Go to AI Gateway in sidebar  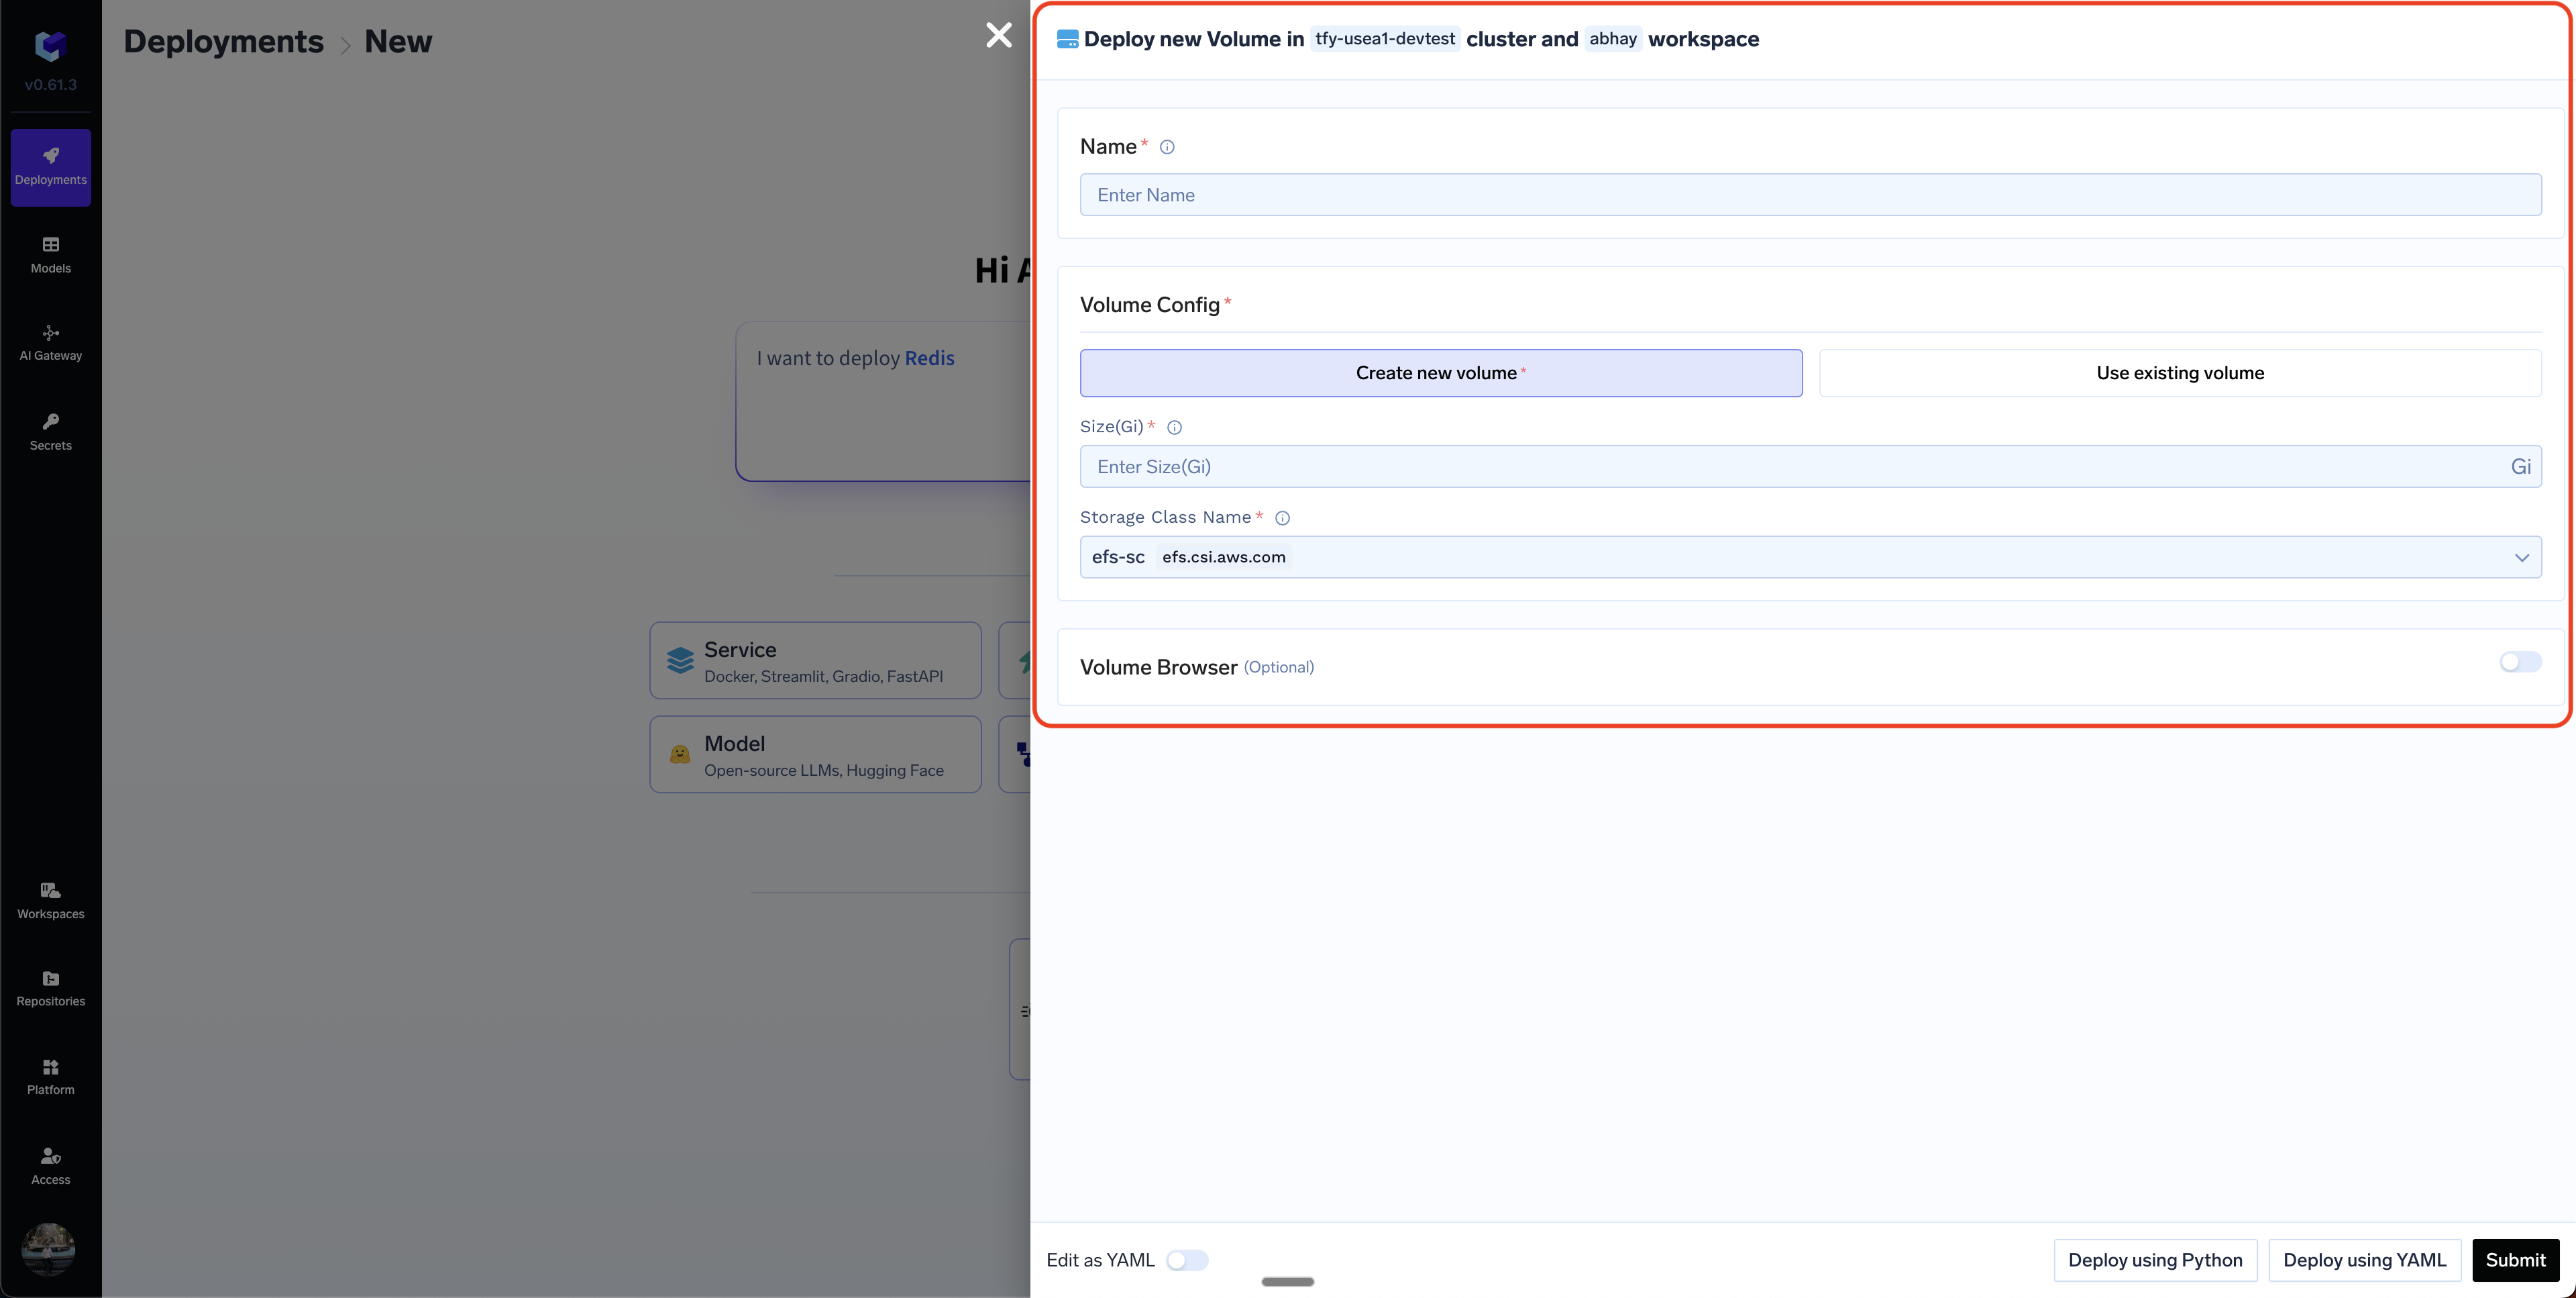(x=51, y=343)
